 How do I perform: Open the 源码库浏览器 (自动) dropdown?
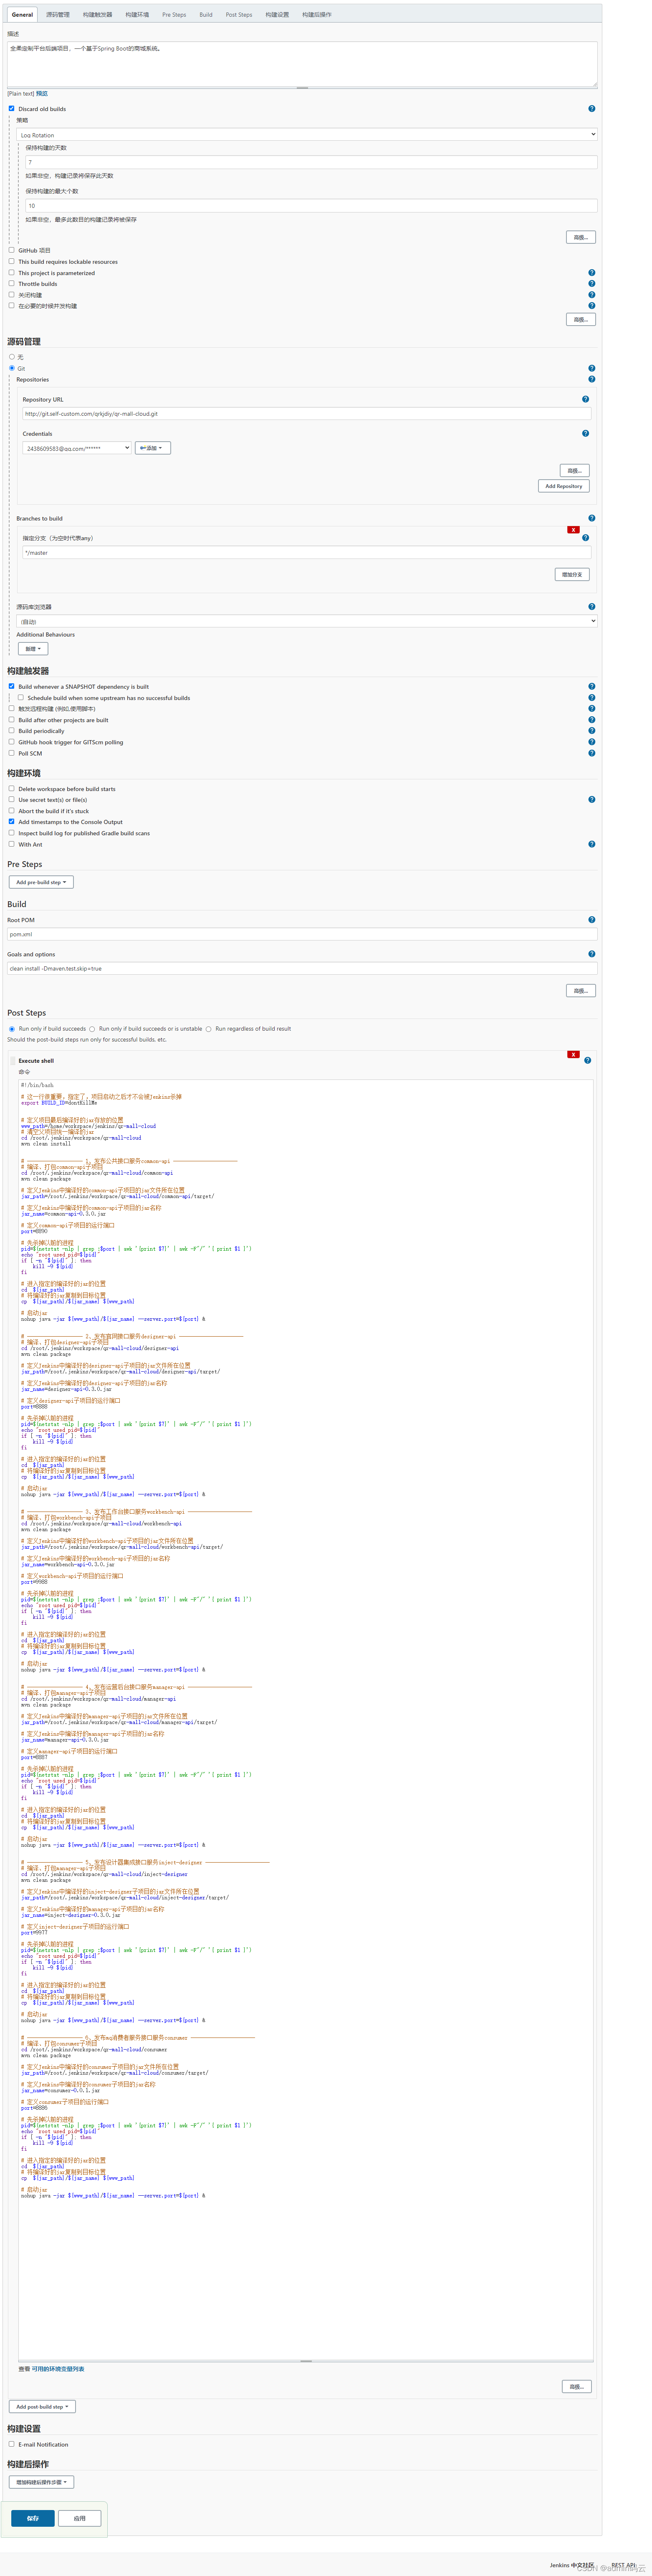click(307, 621)
